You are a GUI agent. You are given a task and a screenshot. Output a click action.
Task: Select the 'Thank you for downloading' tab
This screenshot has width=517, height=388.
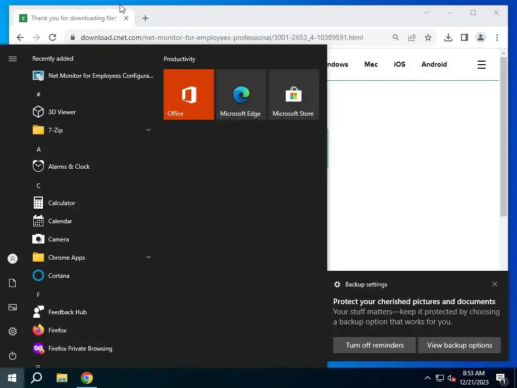(x=73, y=18)
